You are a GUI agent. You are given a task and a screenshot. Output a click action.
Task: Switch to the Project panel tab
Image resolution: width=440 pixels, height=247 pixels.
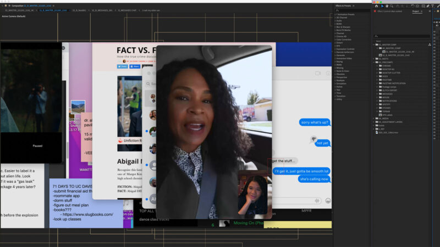tap(415, 11)
